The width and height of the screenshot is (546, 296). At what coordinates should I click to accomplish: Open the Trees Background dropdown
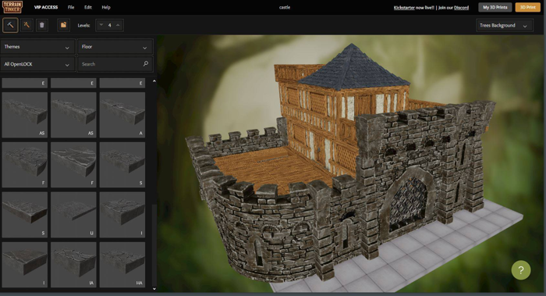[504, 26]
